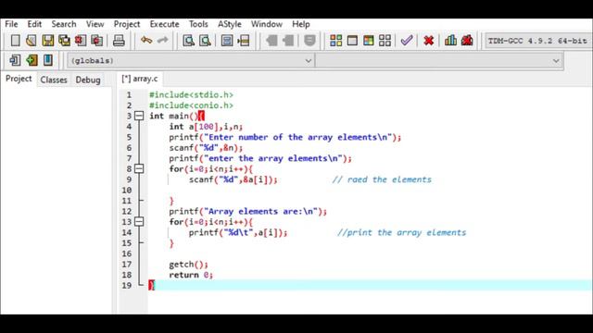Switch to the Classes side tab

(54, 80)
